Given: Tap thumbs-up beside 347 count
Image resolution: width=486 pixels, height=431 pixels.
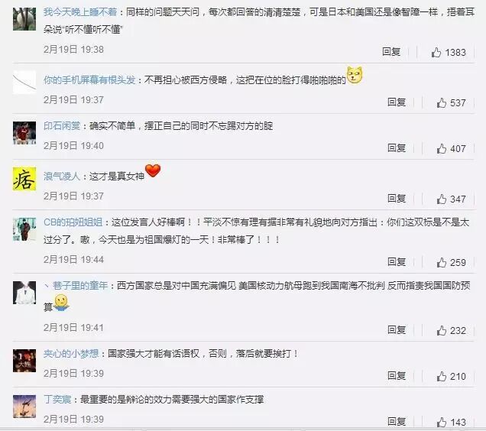Looking at the screenshot, I should tap(442, 199).
